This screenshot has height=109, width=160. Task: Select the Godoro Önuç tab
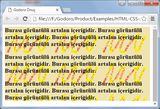pos(33,10)
